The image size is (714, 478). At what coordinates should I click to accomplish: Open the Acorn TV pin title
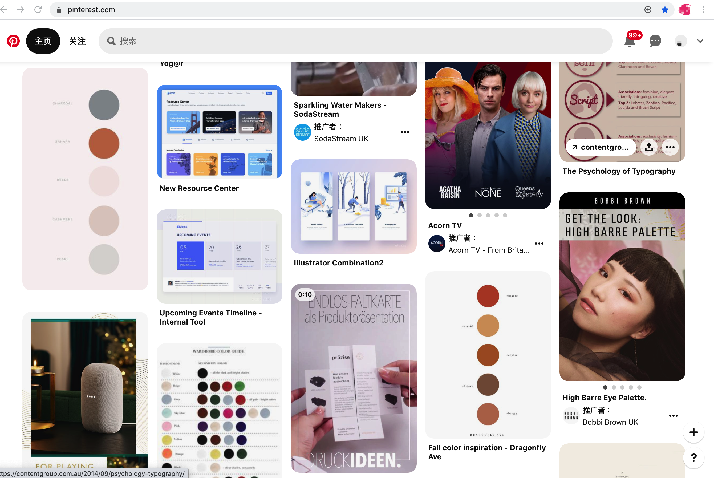pyautogui.click(x=445, y=226)
